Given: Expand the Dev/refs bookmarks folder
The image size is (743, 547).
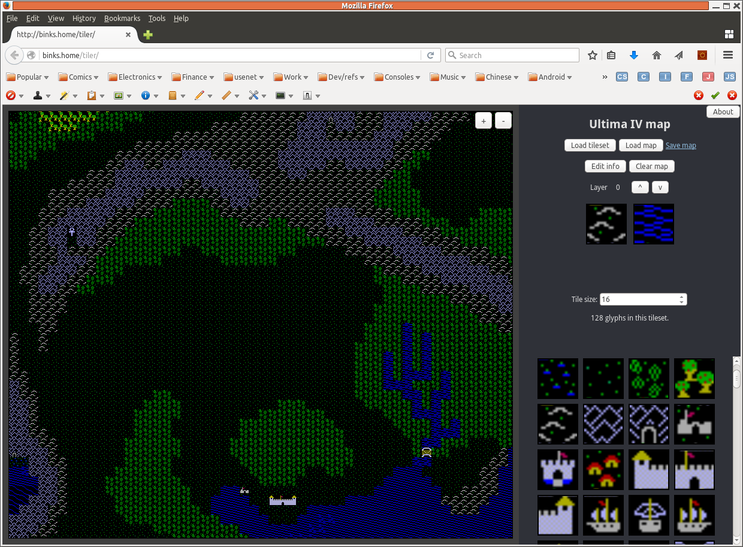Looking at the screenshot, I should pyautogui.click(x=342, y=77).
